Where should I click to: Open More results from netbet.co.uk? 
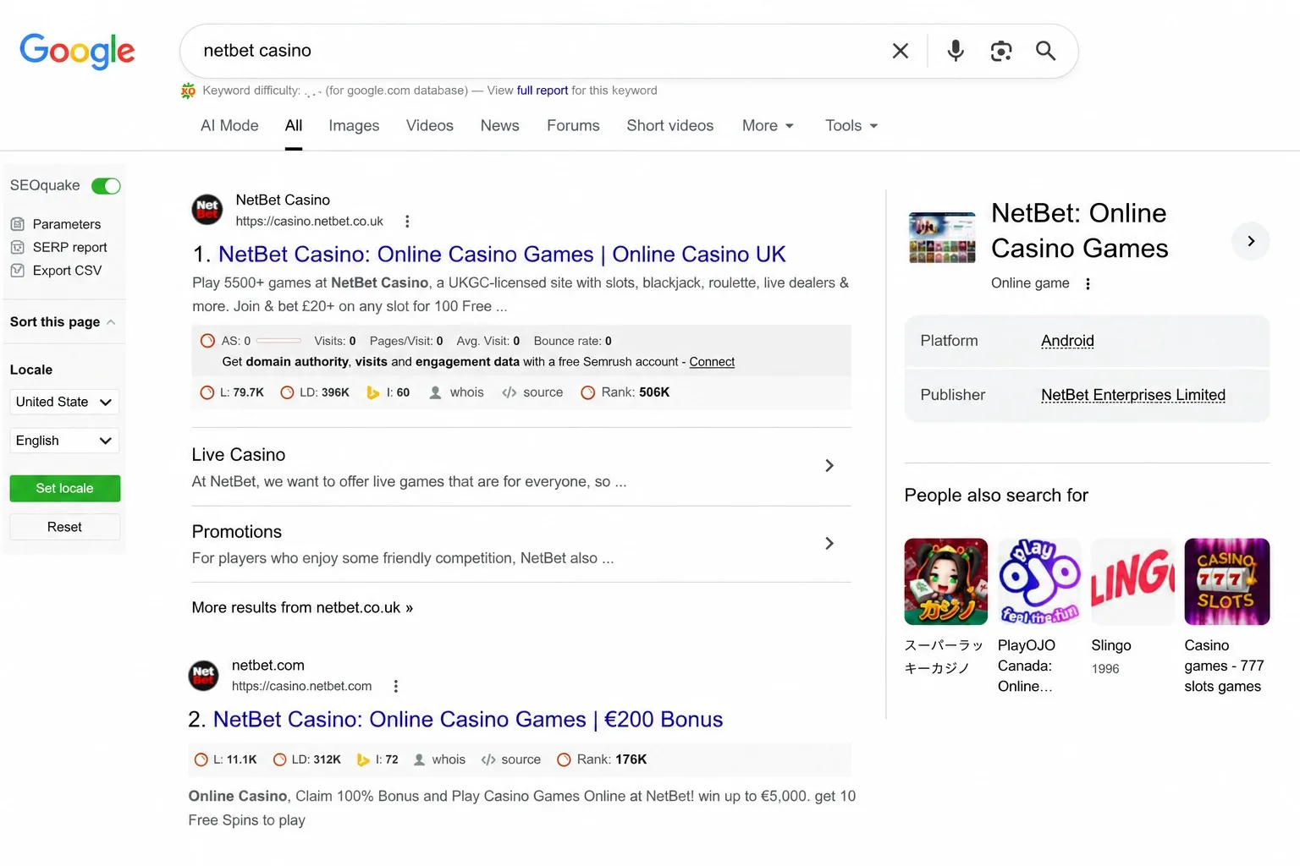pos(302,608)
